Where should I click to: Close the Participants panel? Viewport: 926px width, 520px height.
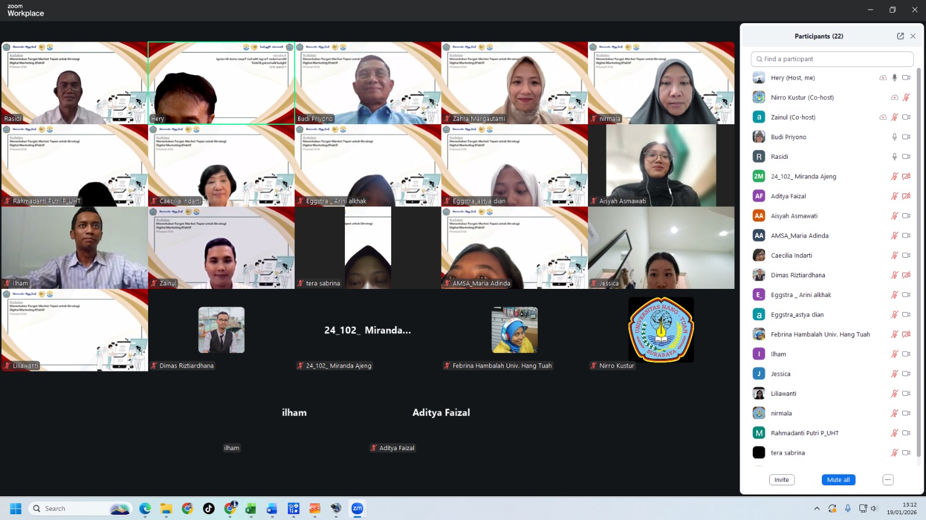[x=913, y=36]
